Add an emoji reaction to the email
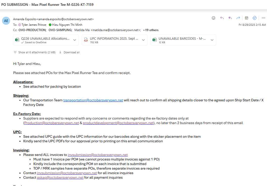Viewport: 267px width, 186px height. (x=213, y=18)
